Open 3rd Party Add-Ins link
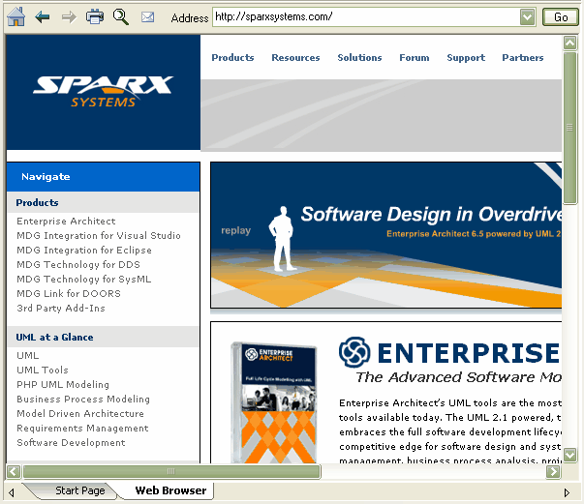This screenshot has width=584, height=504. [x=61, y=308]
